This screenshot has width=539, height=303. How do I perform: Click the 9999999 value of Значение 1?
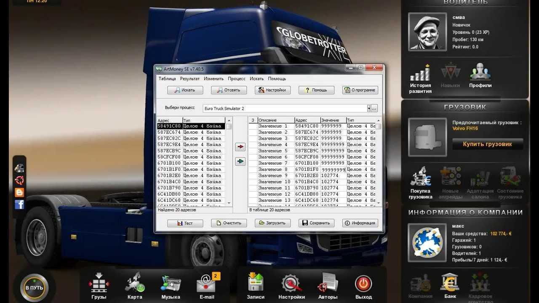(x=331, y=126)
